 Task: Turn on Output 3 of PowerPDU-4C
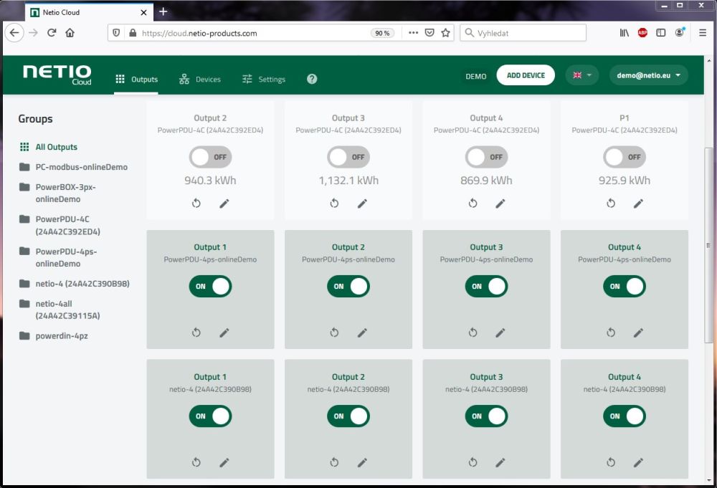(348, 157)
